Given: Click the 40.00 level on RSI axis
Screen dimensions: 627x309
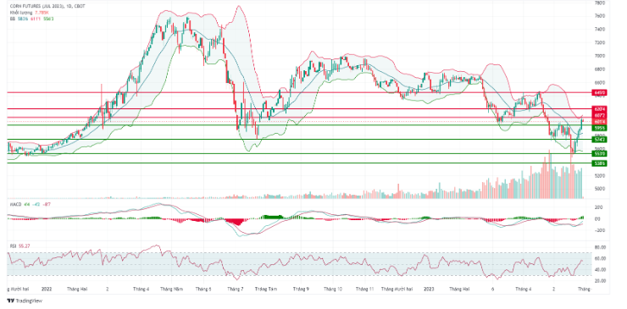Looking at the screenshot, I should (x=601, y=270).
